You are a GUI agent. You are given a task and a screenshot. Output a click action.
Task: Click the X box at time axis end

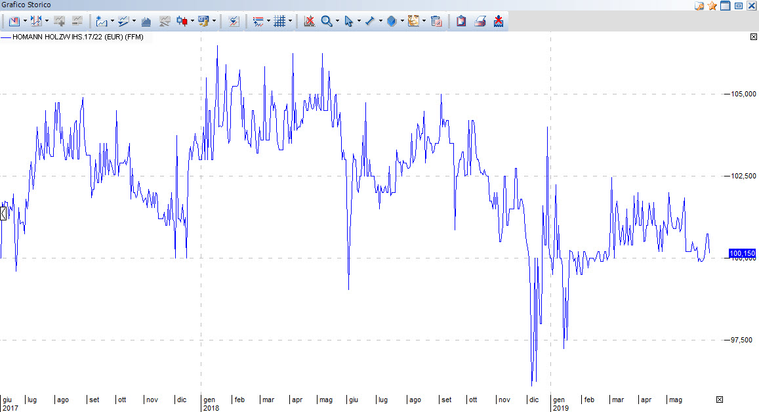coord(720,400)
